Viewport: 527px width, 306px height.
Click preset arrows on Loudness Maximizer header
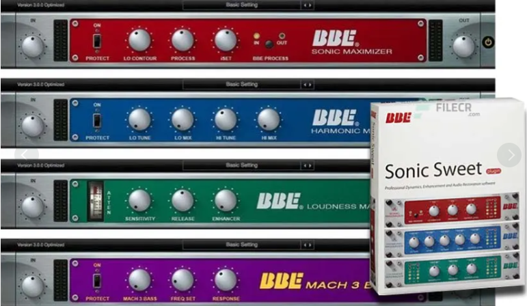[x=307, y=165]
